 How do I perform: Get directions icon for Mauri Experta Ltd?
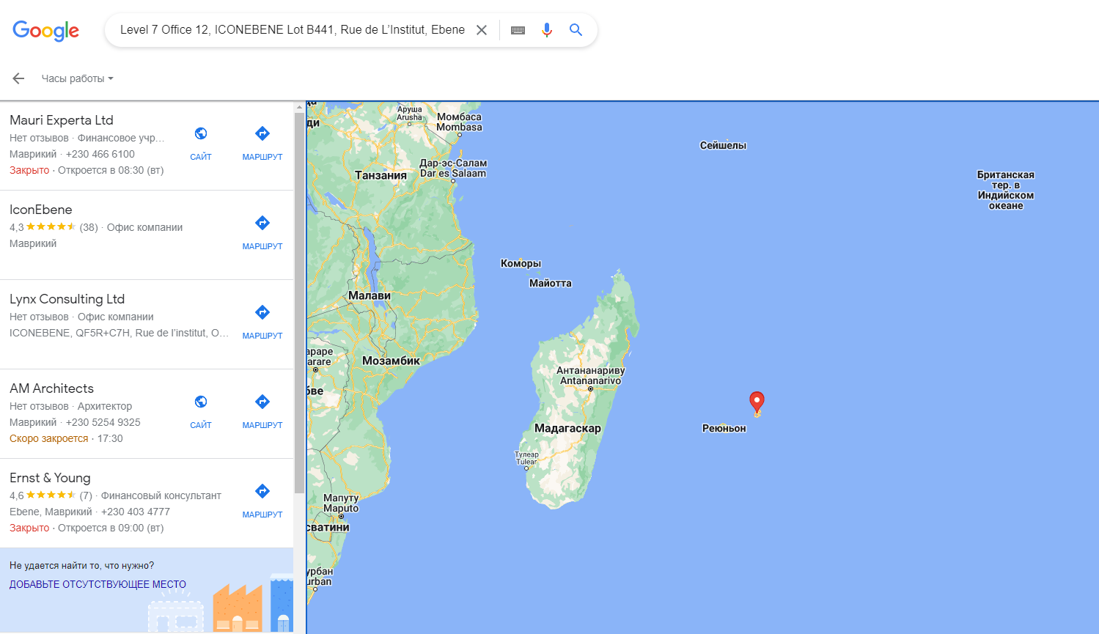pyautogui.click(x=262, y=133)
